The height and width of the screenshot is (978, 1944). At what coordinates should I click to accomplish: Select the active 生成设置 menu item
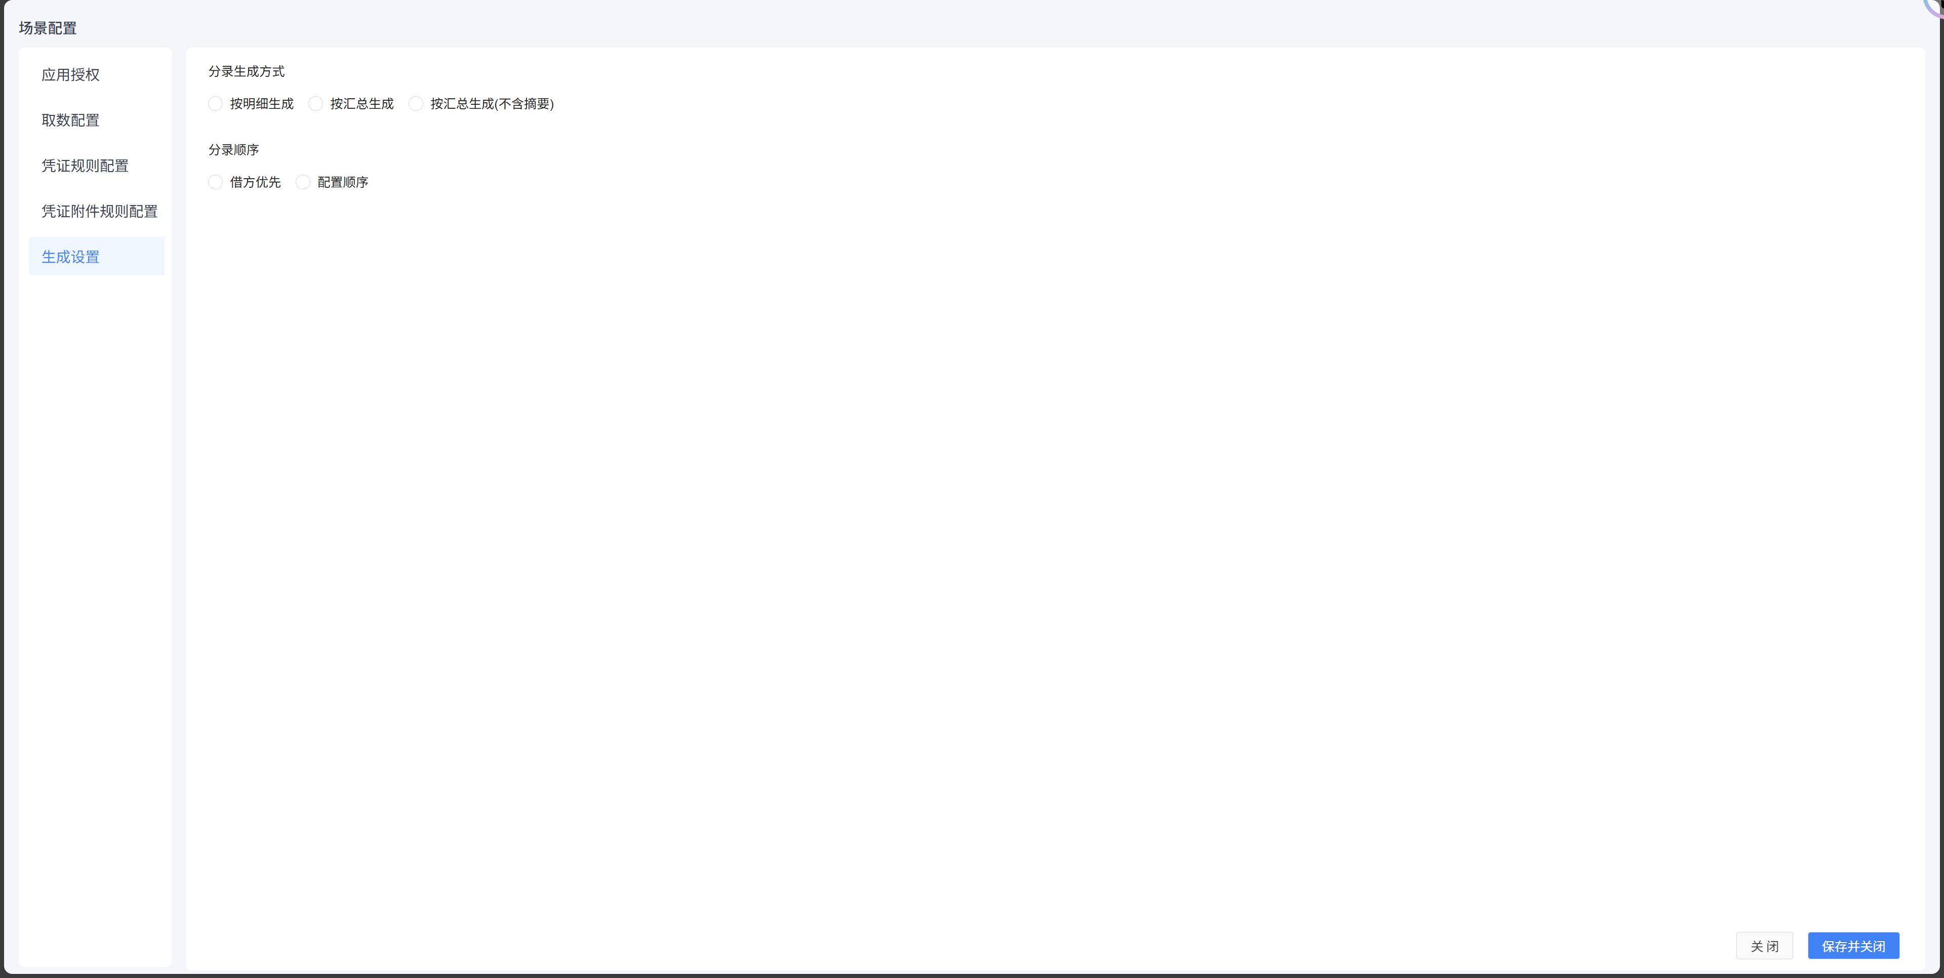pyautogui.click(x=97, y=257)
